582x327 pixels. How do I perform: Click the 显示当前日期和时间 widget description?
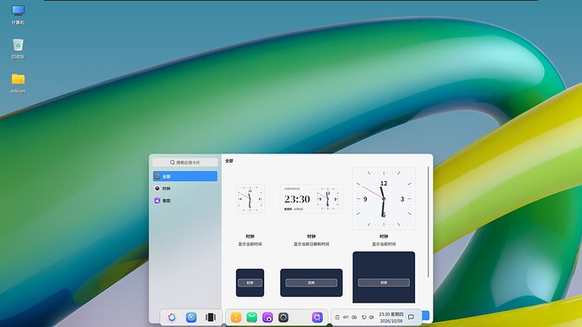(311, 244)
